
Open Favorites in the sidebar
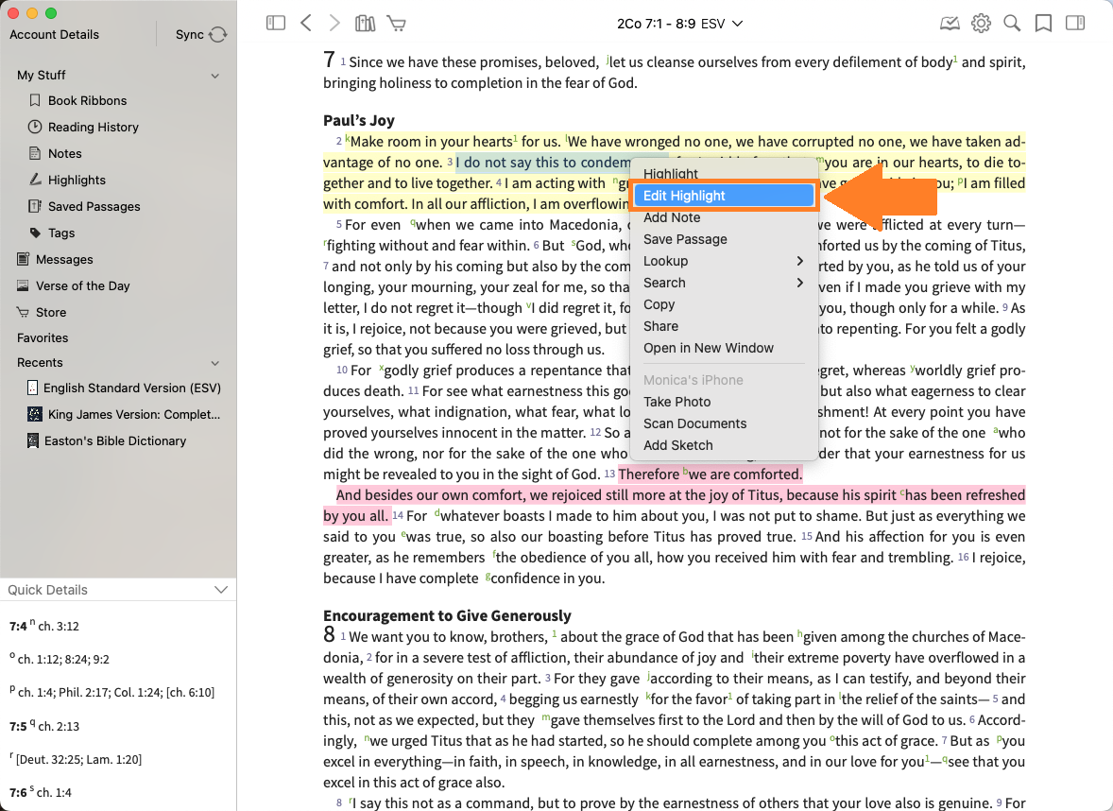coord(43,338)
